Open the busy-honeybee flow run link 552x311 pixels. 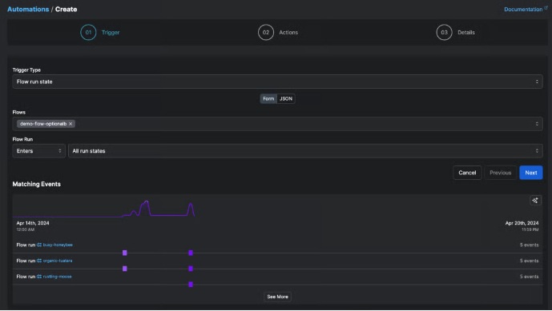point(58,245)
